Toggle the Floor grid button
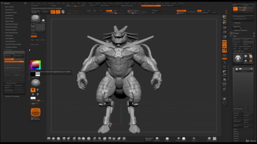257x144 pixels. tap(224, 46)
